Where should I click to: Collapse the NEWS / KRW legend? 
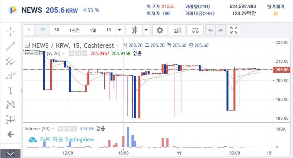point(27,45)
